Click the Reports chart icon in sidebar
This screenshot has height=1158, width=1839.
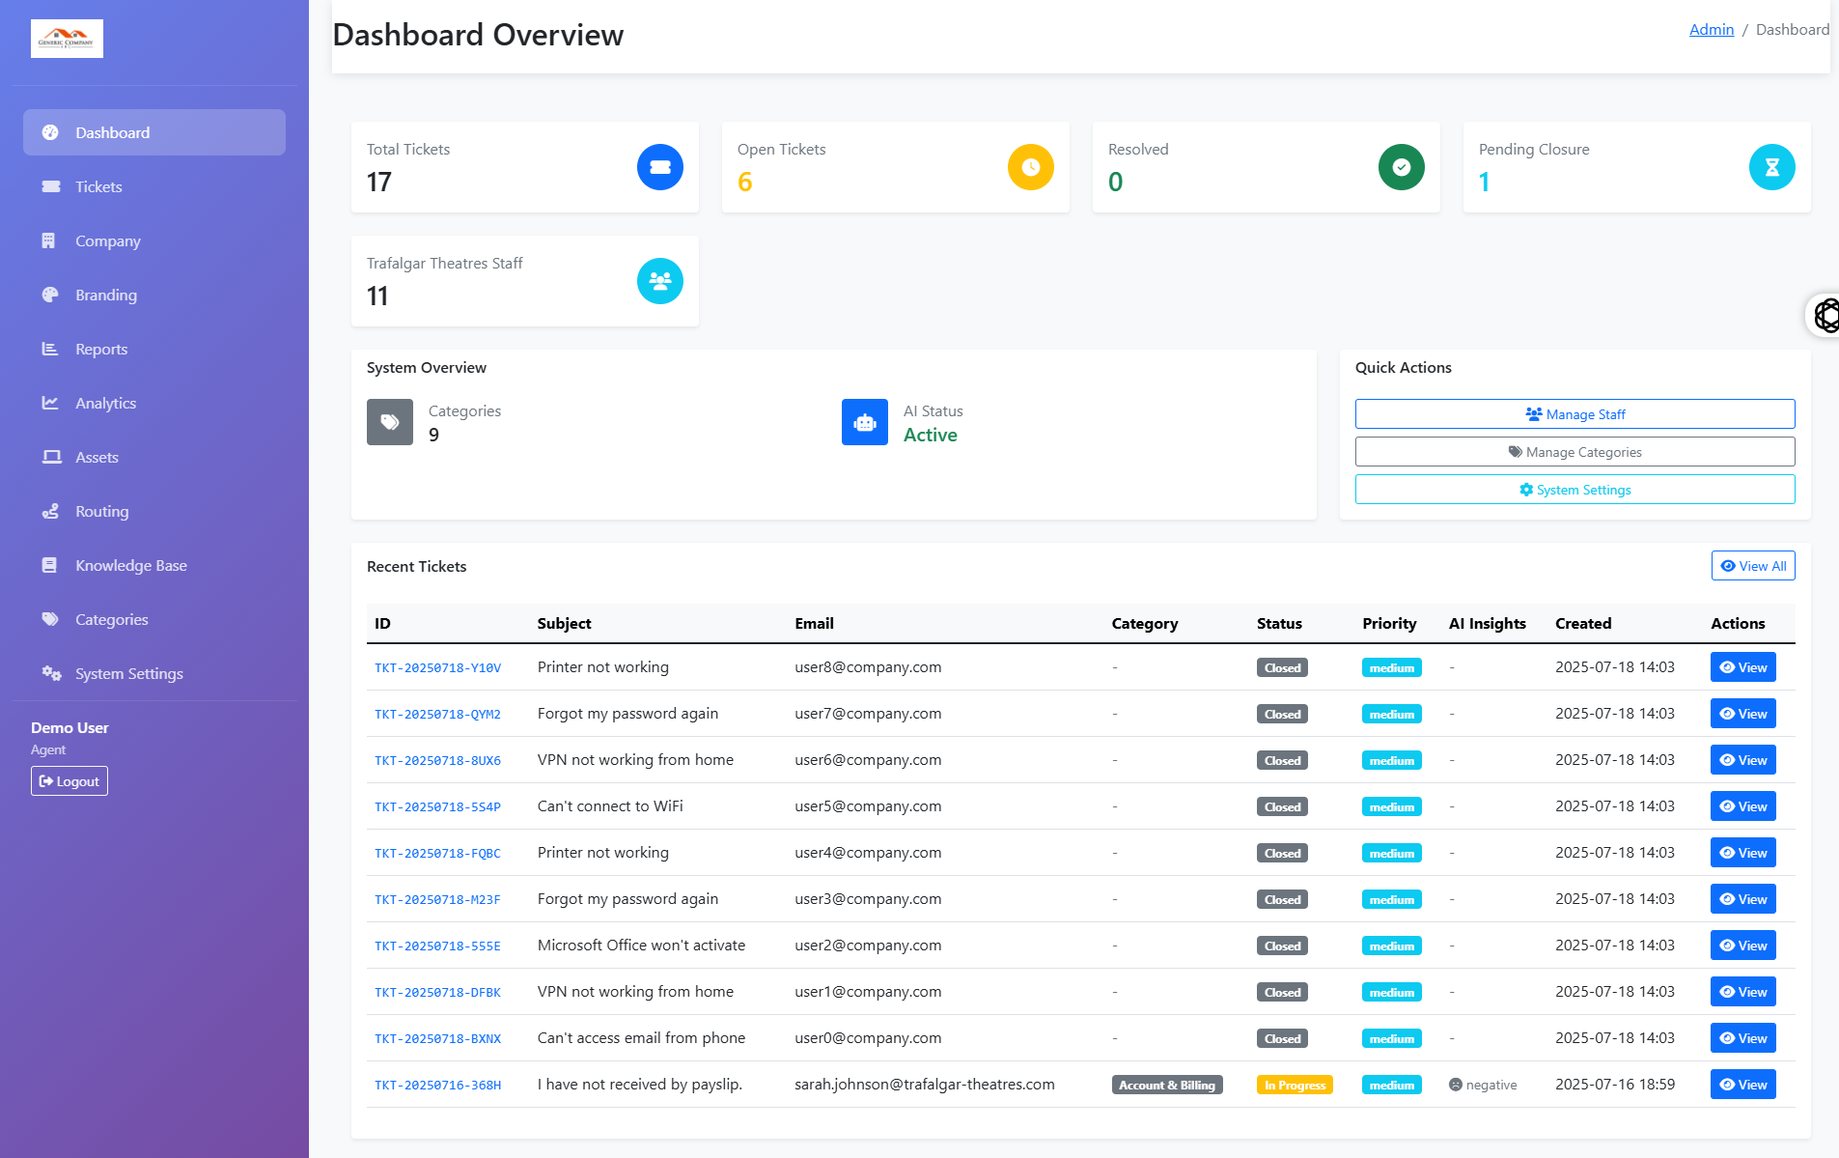pos(50,349)
